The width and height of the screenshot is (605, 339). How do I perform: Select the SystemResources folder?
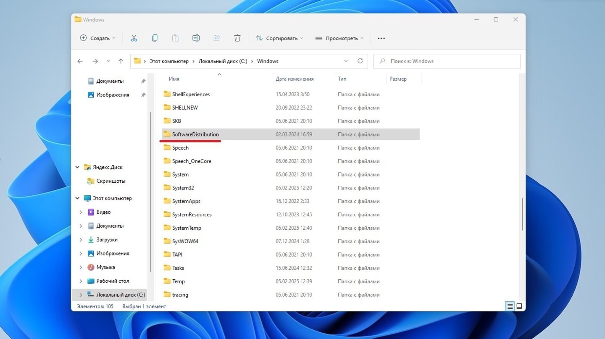(291, 215)
